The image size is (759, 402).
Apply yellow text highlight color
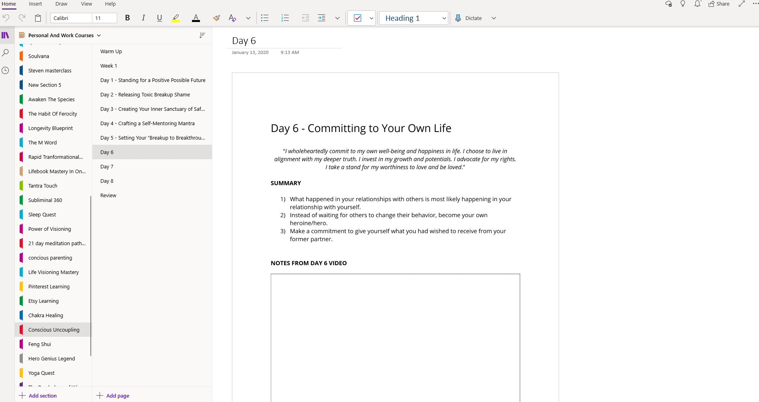(176, 18)
